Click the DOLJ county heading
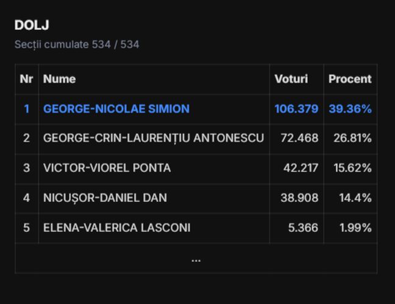Image resolution: width=395 pixels, height=304 pixels. (32, 26)
